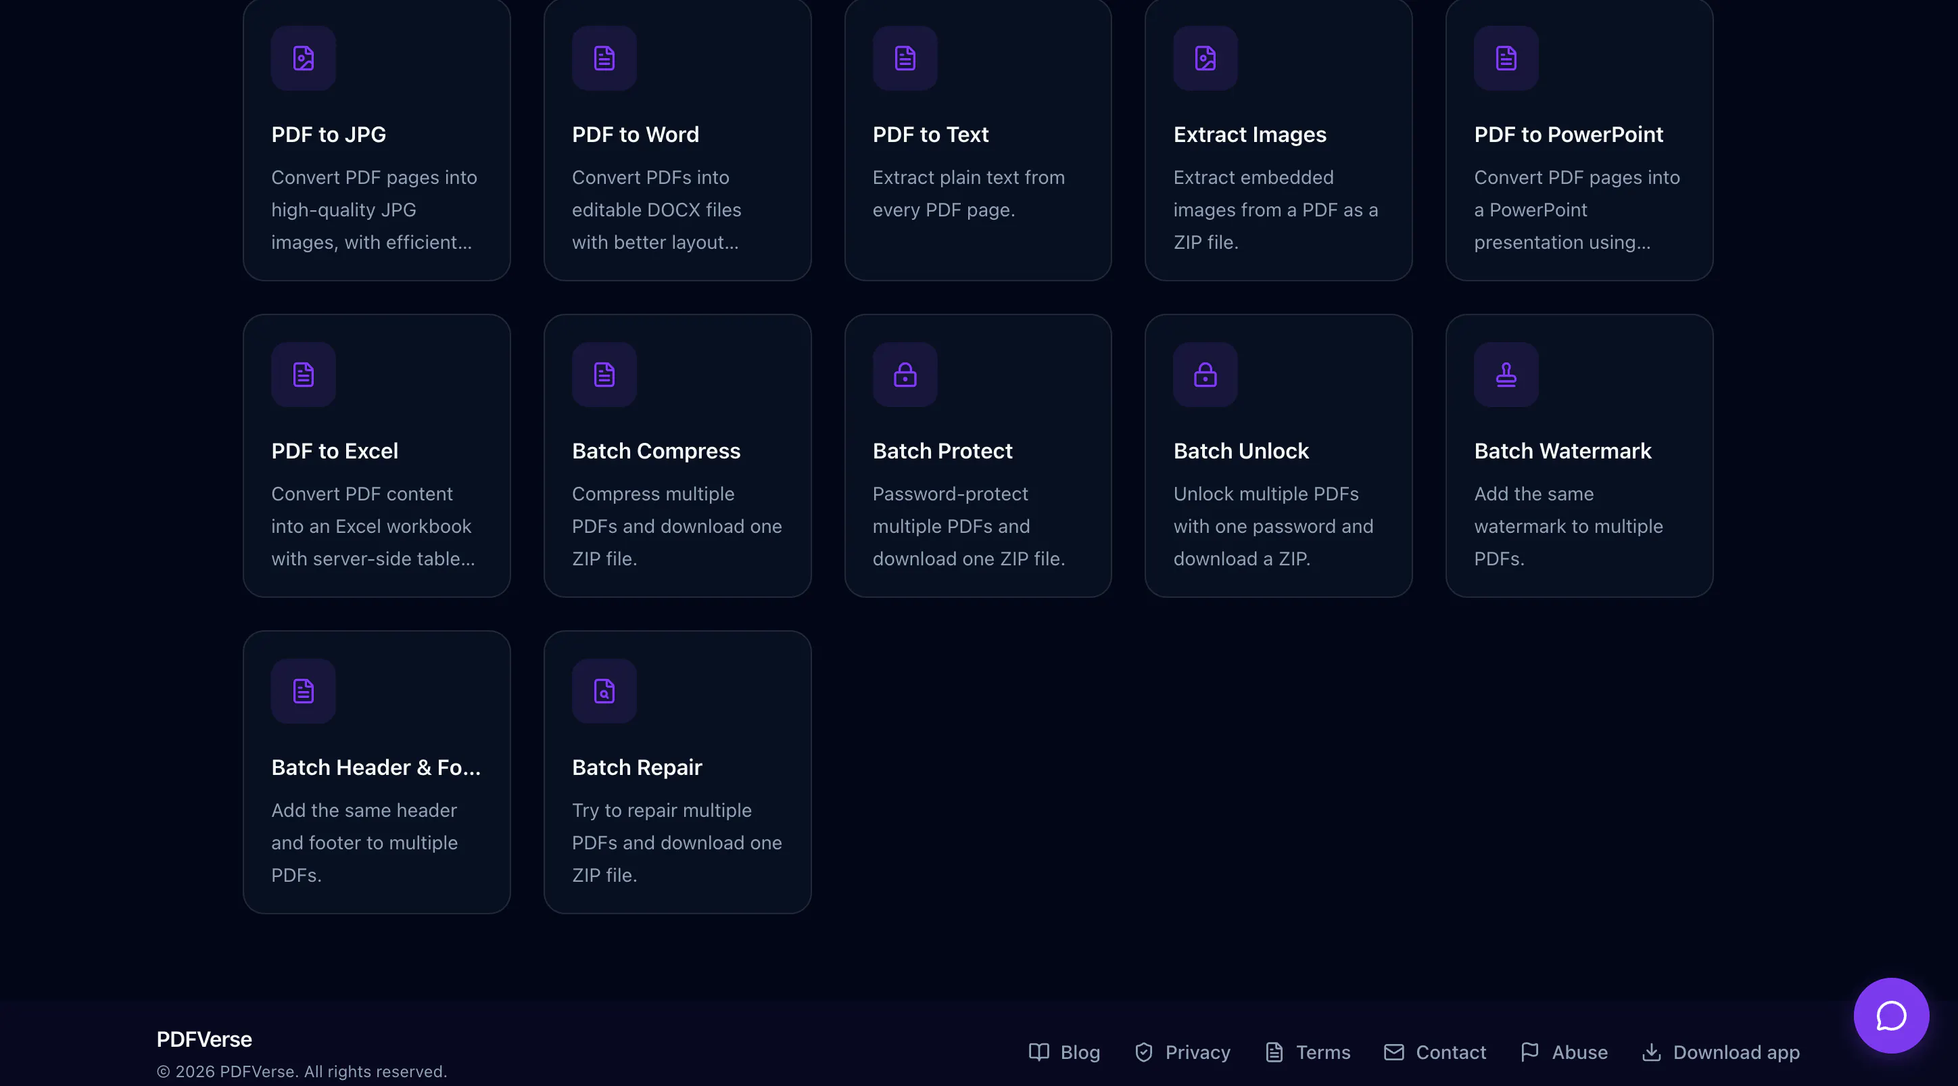This screenshot has width=1958, height=1086.
Task: Open the PDF to Text tool card
Action: click(x=978, y=140)
